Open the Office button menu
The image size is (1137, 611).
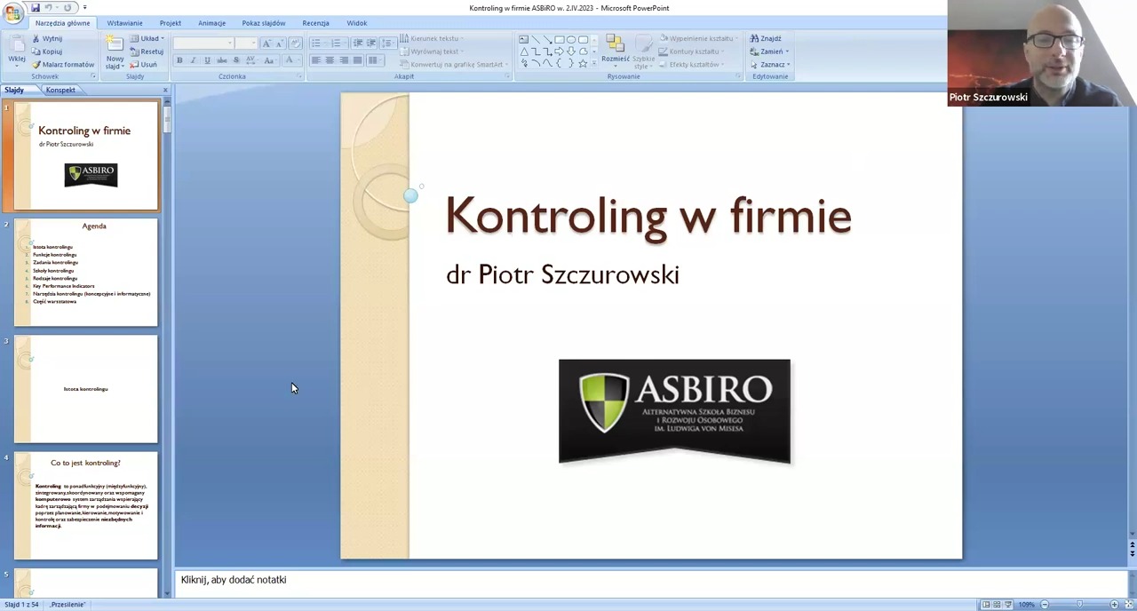point(12,12)
